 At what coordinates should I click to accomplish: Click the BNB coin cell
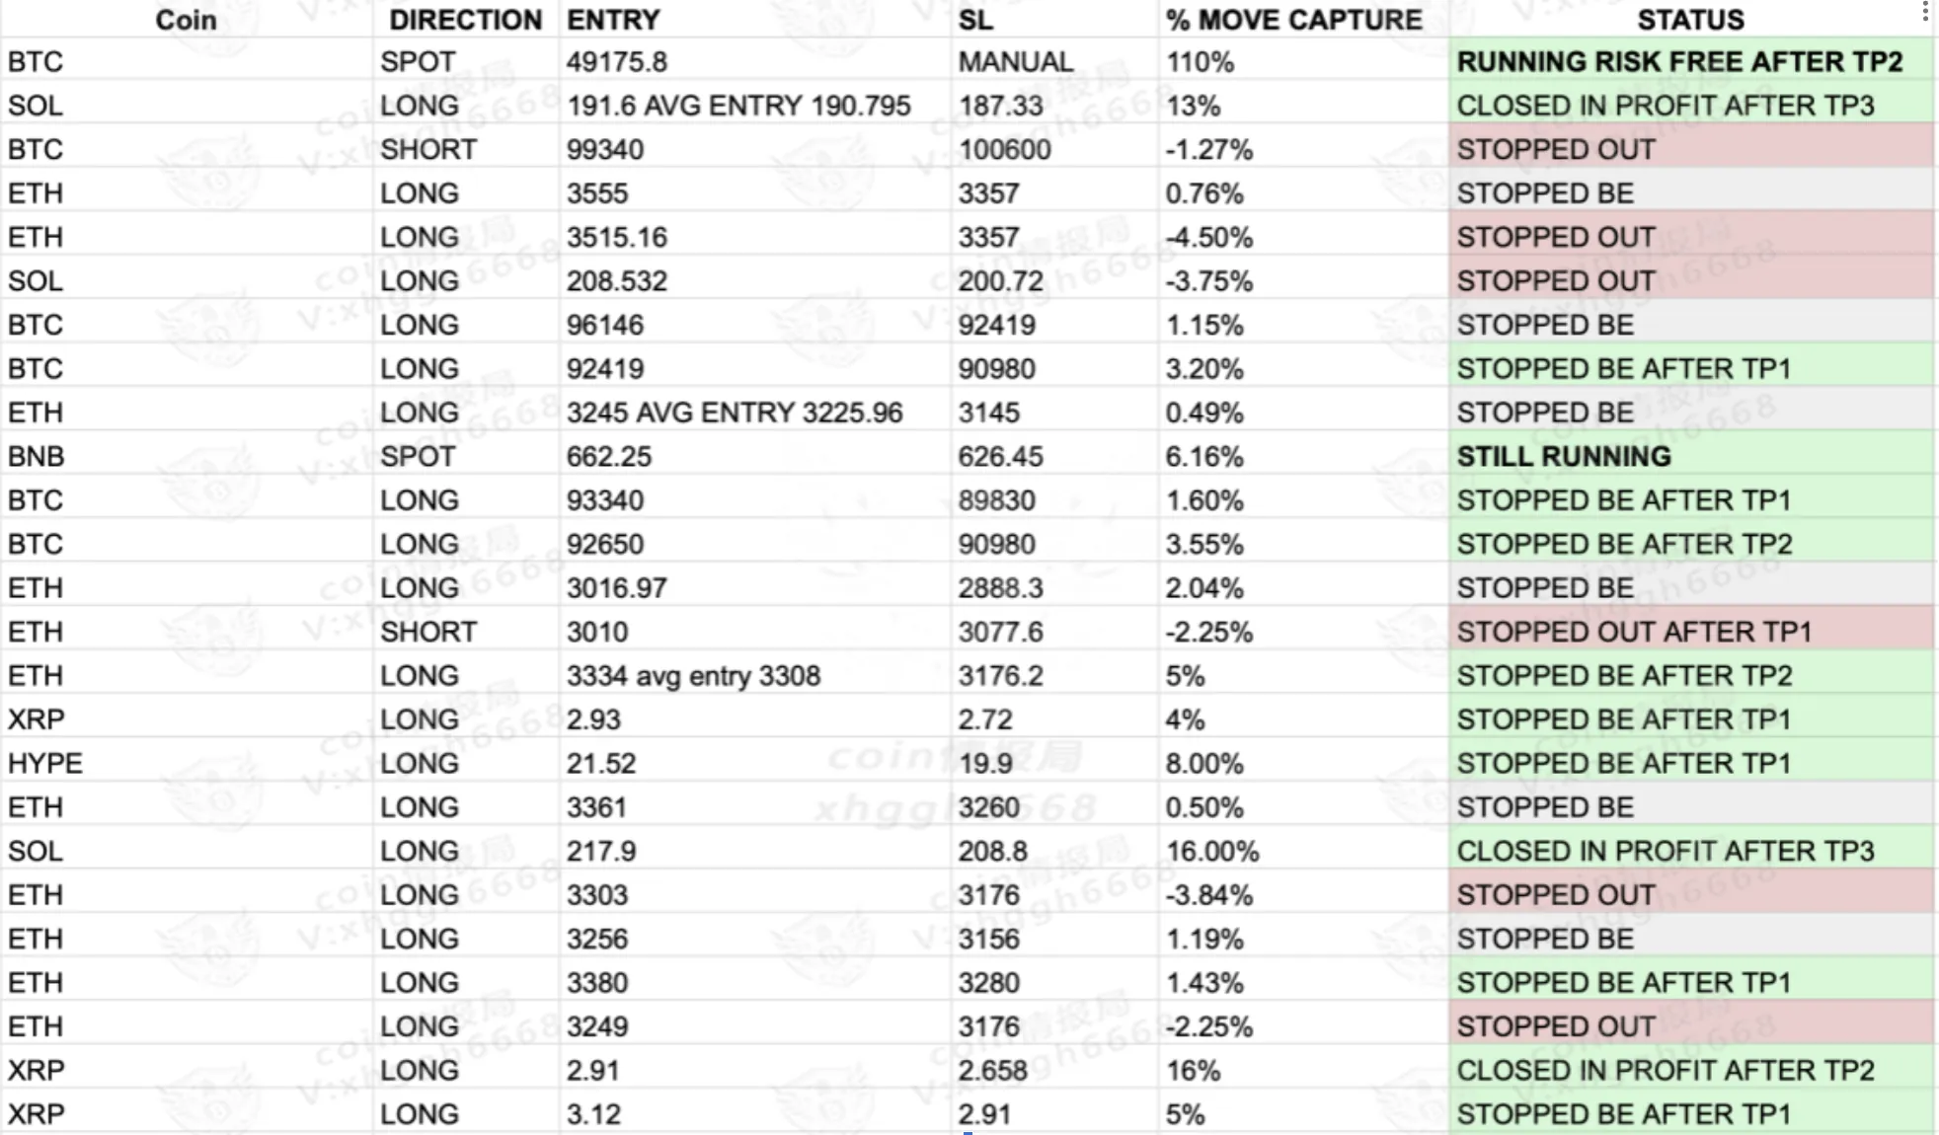point(37,457)
